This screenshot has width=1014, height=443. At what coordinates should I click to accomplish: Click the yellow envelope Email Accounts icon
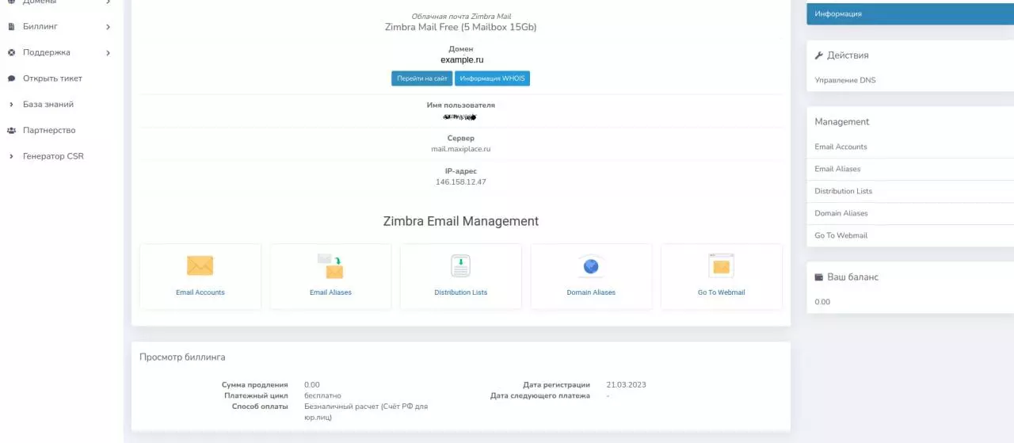coord(200,265)
